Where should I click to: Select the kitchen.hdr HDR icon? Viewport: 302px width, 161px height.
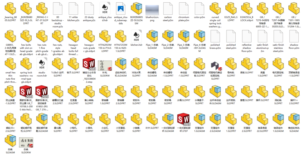pyautogui.click(x=136, y=36)
